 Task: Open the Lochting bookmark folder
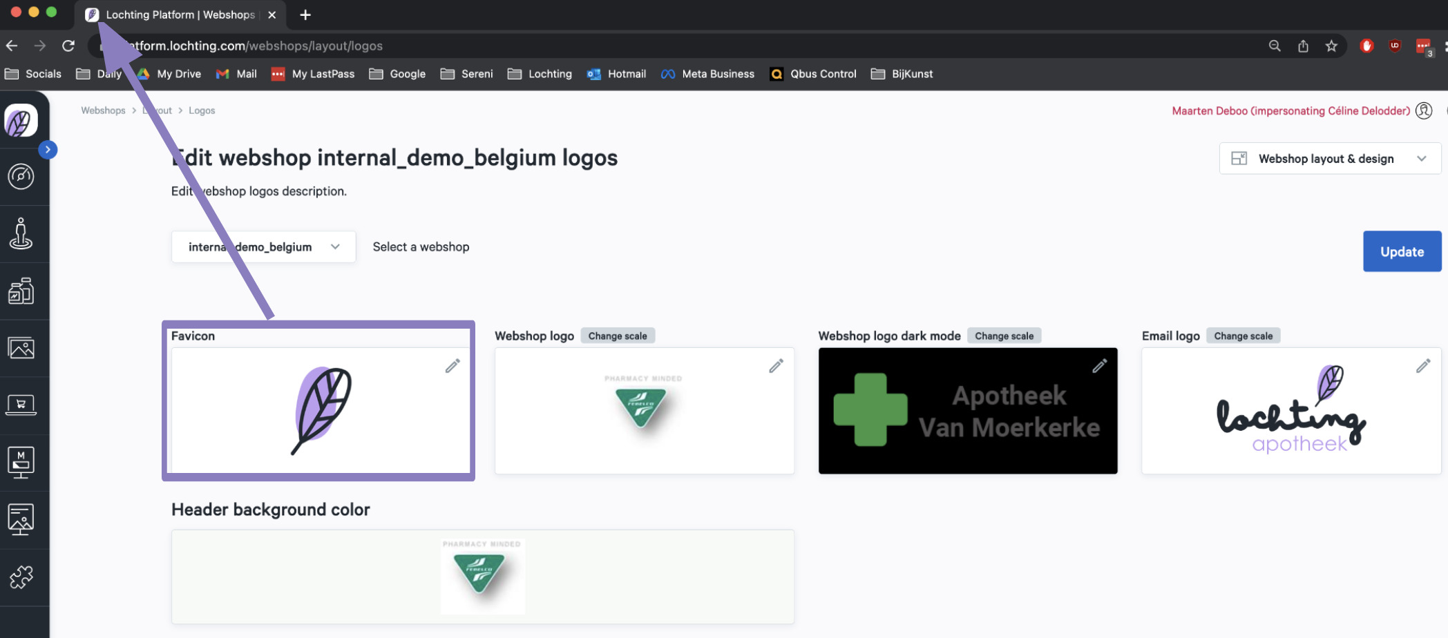tap(540, 74)
